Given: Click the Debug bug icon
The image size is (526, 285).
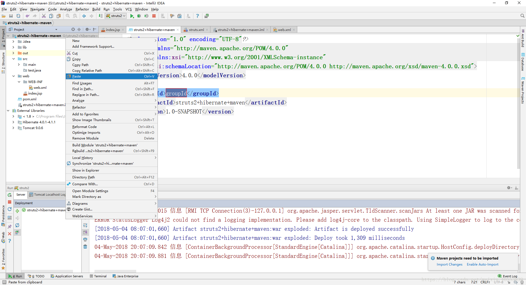Looking at the screenshot, I should tap(139, 16).
